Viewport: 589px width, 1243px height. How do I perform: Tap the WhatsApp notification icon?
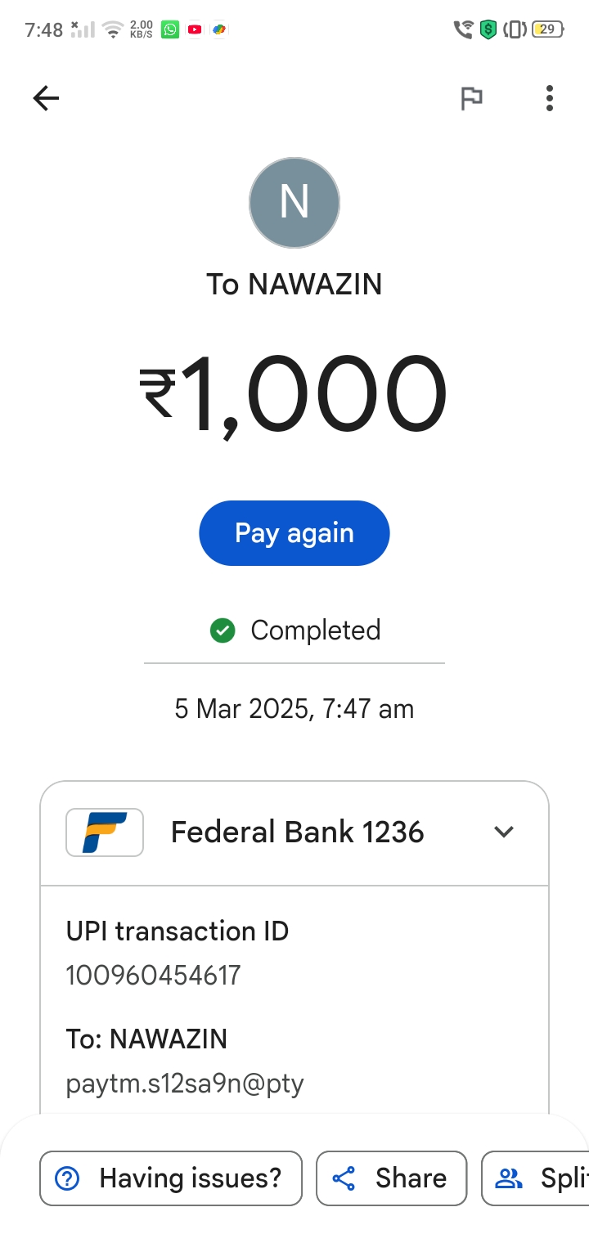pos(170,30)
